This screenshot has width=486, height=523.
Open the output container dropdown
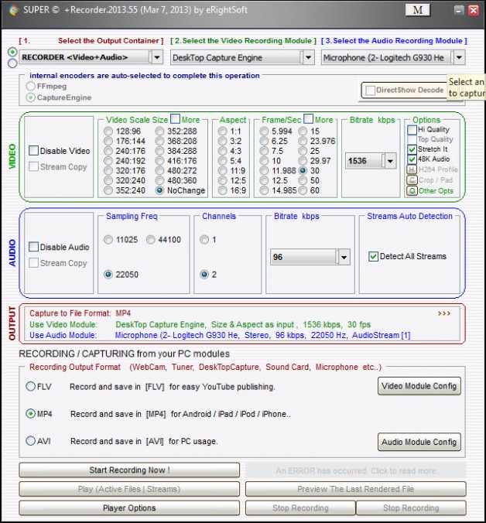[x=156, y=57]
